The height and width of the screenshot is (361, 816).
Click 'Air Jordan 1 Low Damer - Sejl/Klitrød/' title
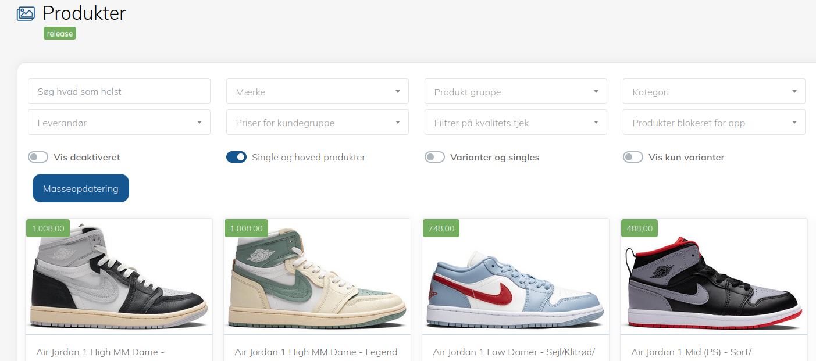(514, 352)
